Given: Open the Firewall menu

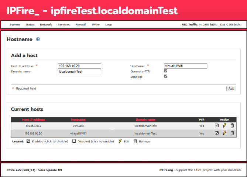Looking at the screenshot, I should [80, 25].
